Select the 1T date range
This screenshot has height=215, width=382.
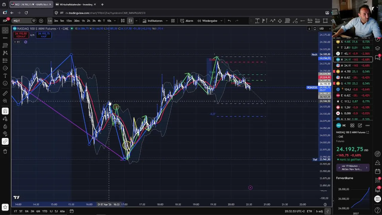click(x=15, y=211)
